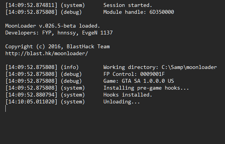Click the '(debug)' tag on the Module handle line
This screenshot has height=144, width=225.
coord(71,12)
